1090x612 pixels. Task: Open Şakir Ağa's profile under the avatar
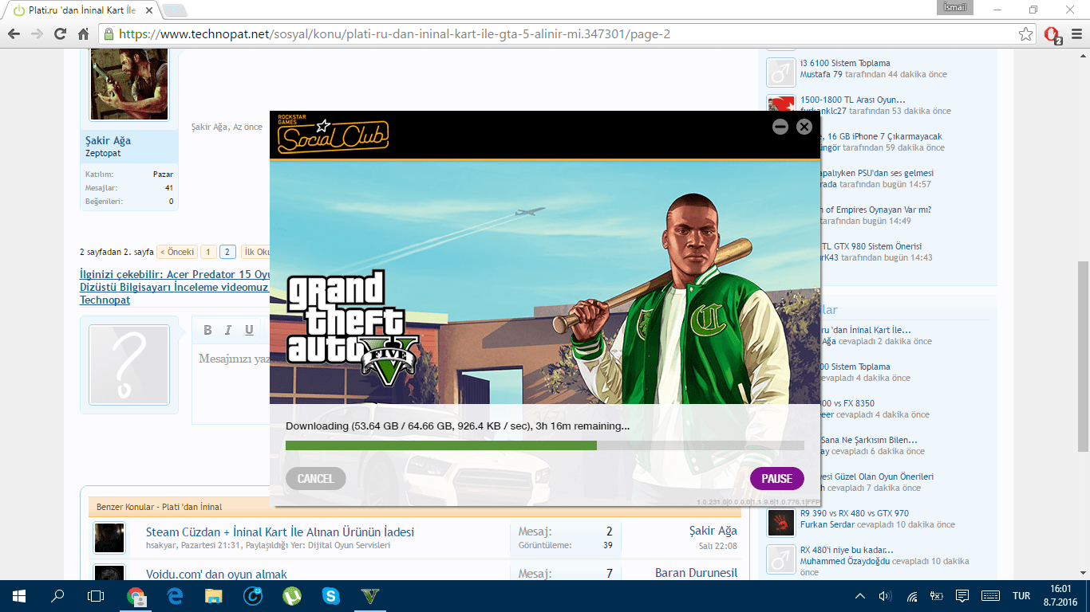point(108,140)
